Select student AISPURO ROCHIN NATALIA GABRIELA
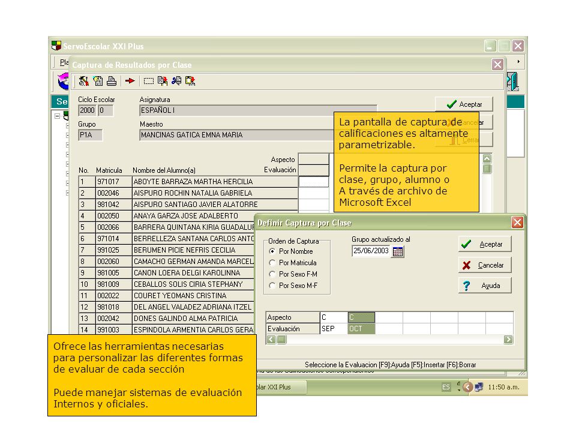576x432 pixels. (x=215, y=193)
